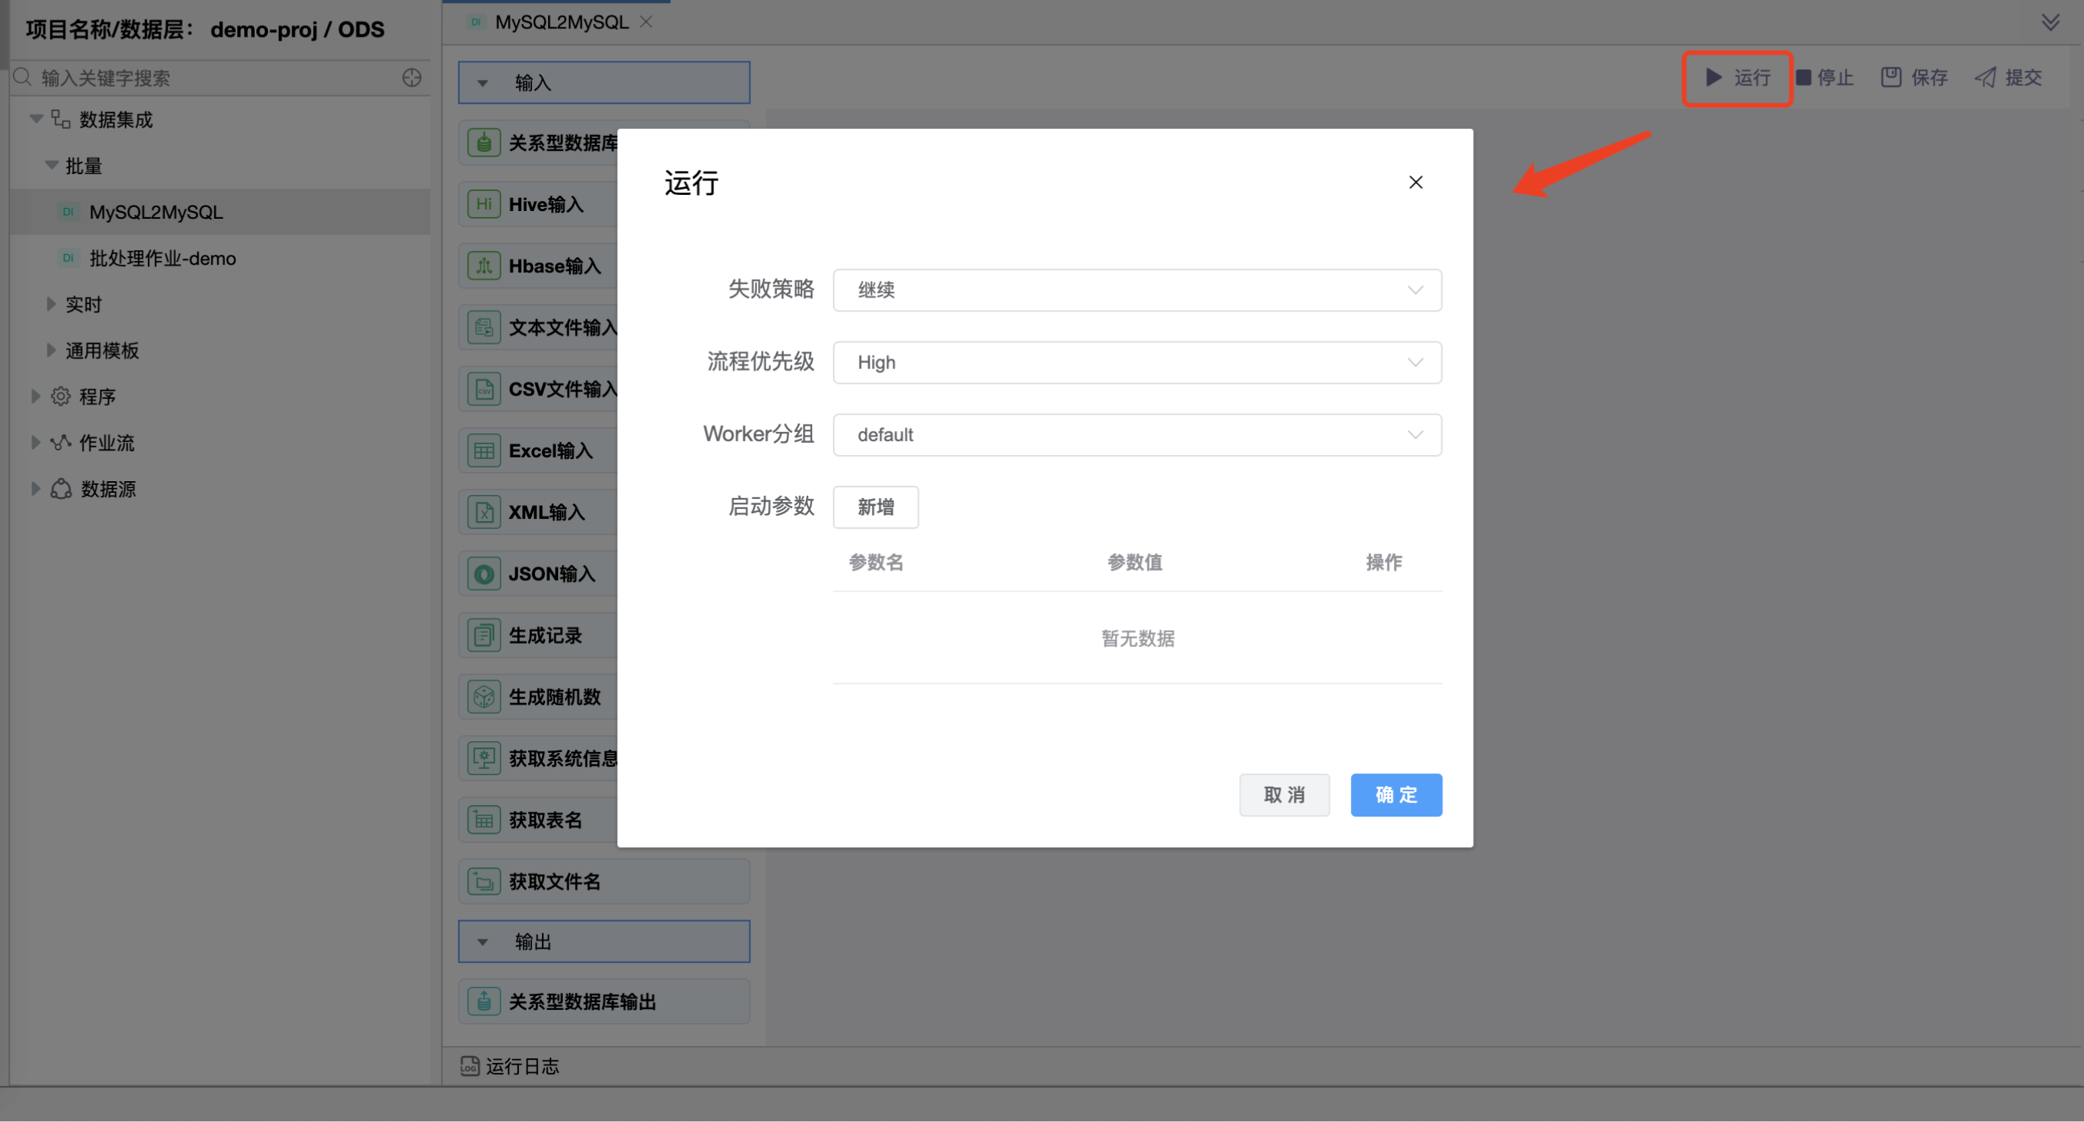Click the locate target icon beside search

(x=411, y=78)
